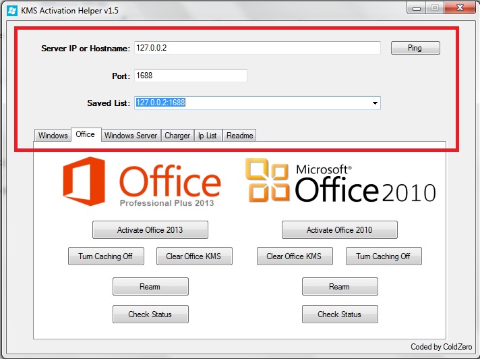This screenshot has height=359, width=480.
Task: Focus the Server IP or Hostname field
Action: pos(258,48)
